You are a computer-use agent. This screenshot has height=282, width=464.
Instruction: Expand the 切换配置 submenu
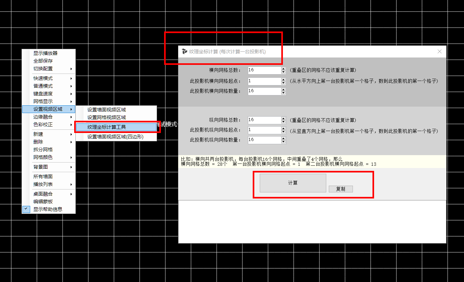coord(49,69)
